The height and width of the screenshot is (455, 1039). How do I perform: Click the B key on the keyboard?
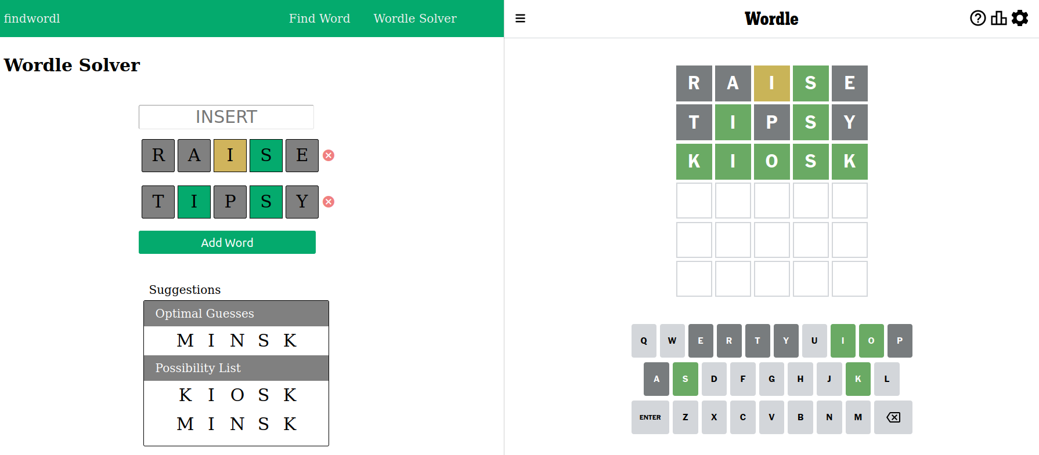tap(800, 417)
